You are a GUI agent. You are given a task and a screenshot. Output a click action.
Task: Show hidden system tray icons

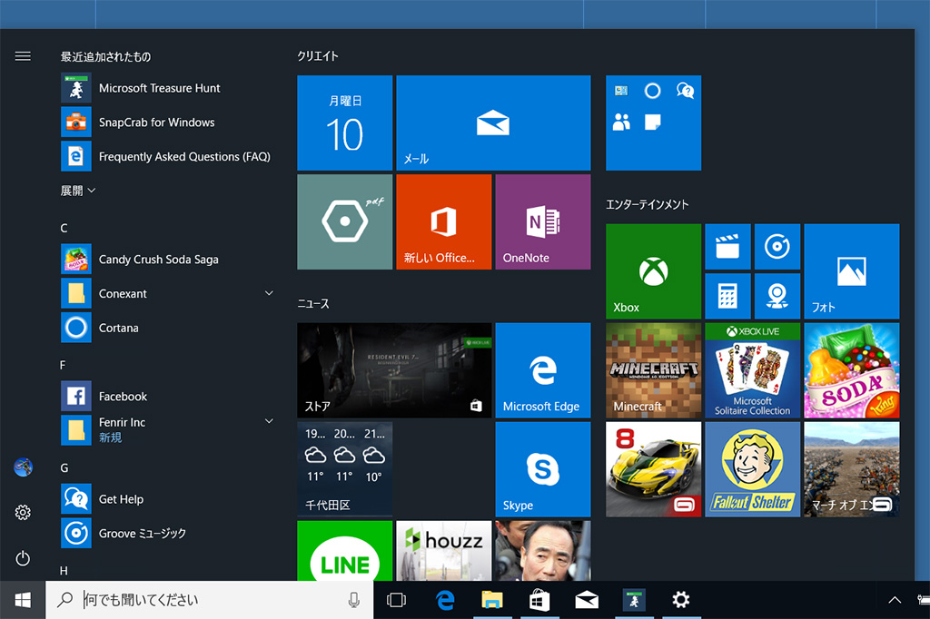(895, 600)
